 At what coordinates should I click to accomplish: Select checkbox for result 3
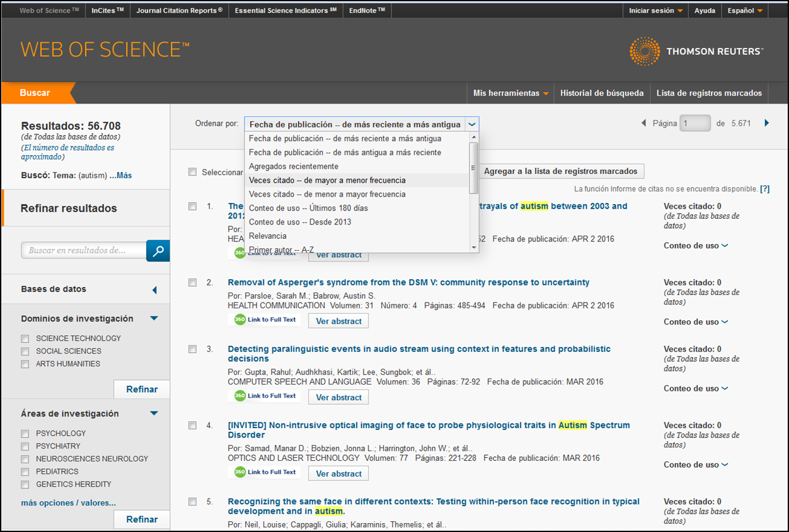coord(193,349)
